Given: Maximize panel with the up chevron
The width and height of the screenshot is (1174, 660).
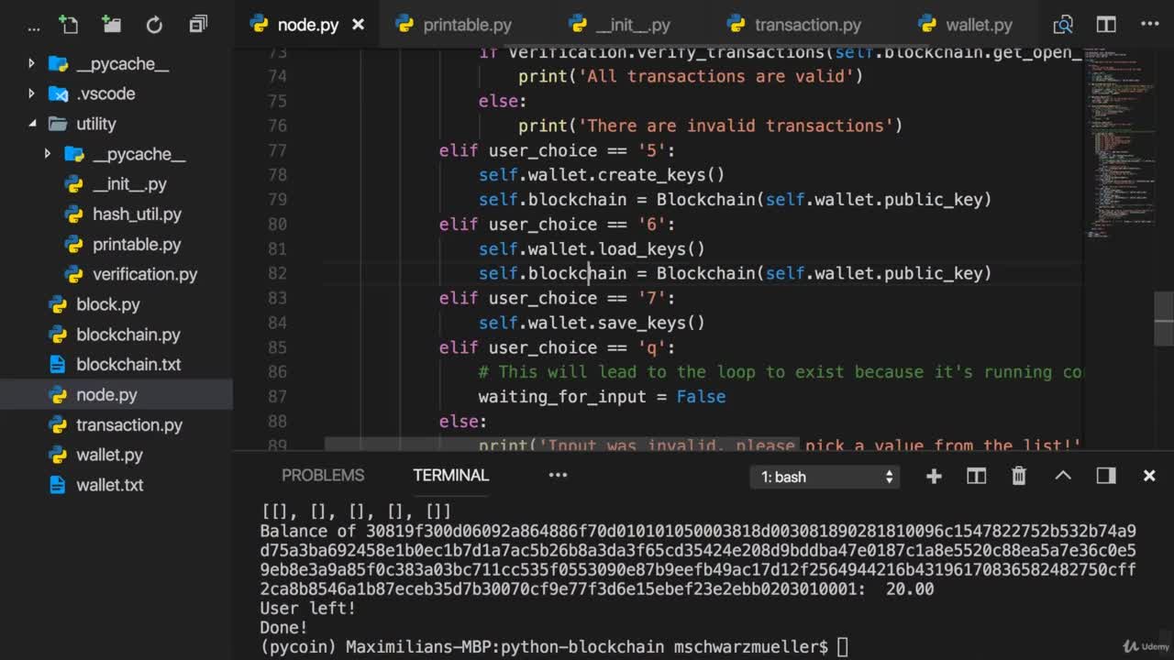Looking at the screenshot, I should pos(1063,476).
